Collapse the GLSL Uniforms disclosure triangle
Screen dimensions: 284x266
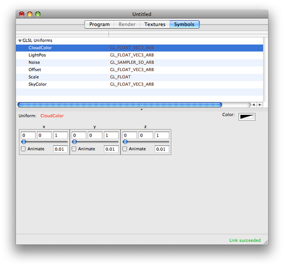point(20,41)
